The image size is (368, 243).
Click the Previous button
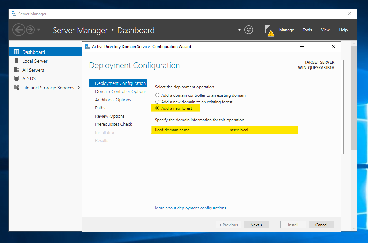click(229, 225)
